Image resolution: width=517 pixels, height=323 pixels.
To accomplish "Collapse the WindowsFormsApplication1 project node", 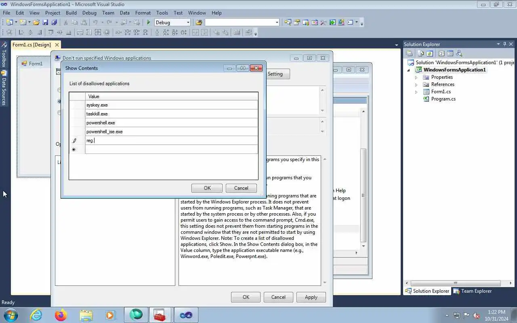I will pyautogui.click(x=408, y=70).
